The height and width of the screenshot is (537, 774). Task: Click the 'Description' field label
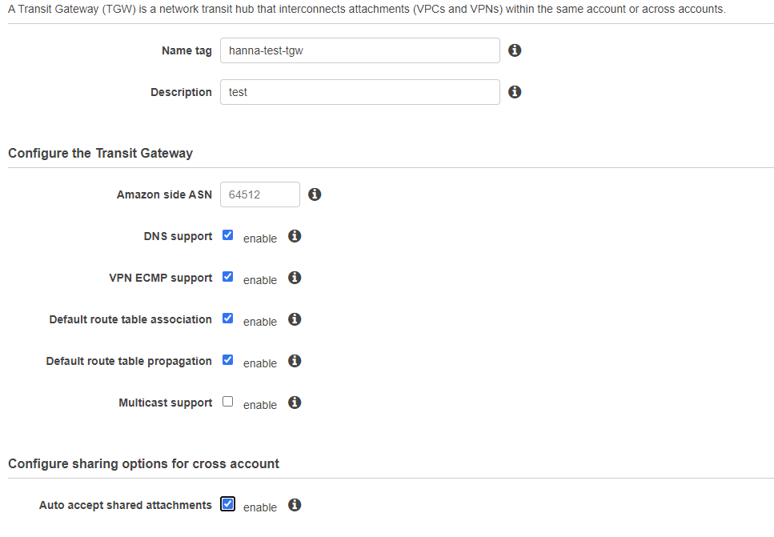click(x=181, y=92)
